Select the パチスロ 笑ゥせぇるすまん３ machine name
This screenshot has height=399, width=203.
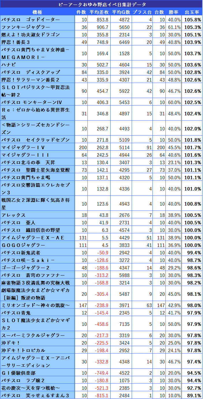point(36,396)
